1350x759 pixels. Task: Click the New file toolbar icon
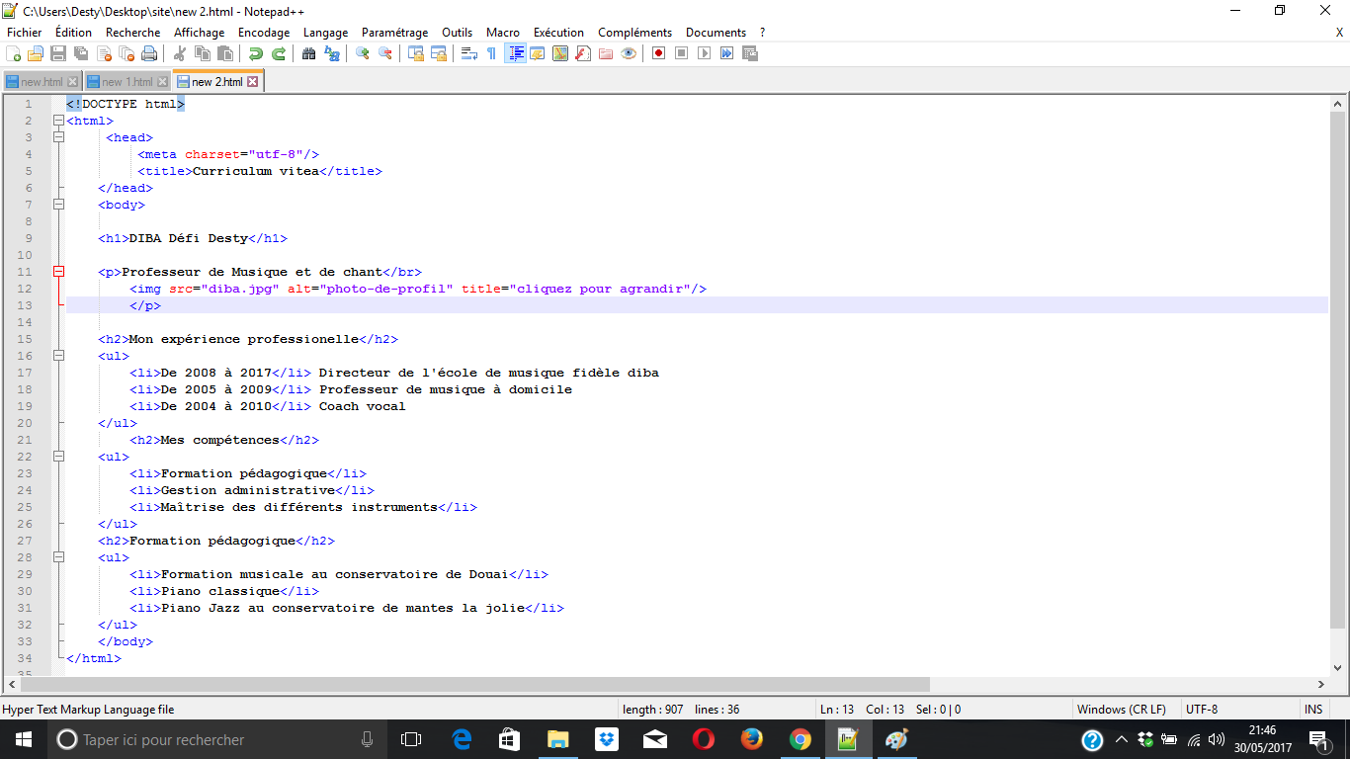coord(14,53)
